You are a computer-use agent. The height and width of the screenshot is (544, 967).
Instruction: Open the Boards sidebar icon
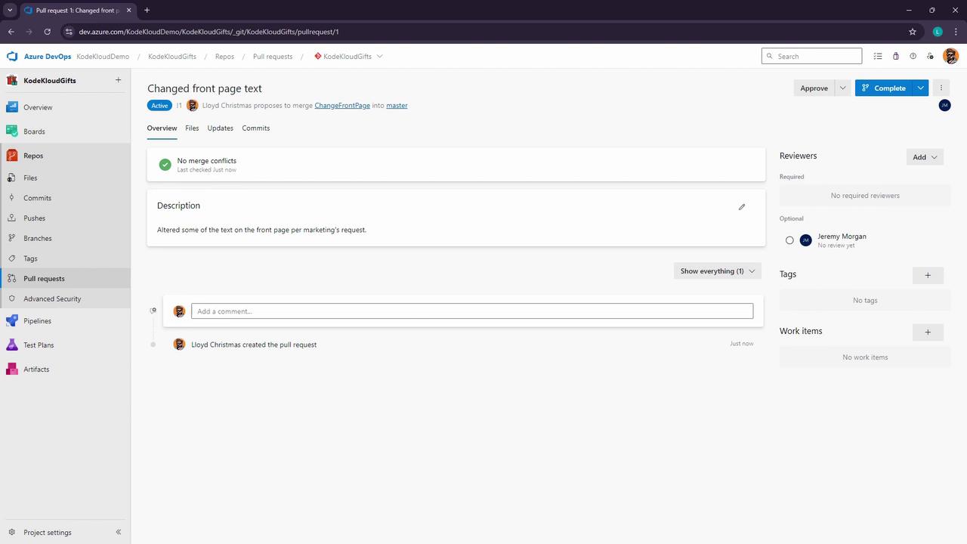pyautogui.click(x=12, y=131)
